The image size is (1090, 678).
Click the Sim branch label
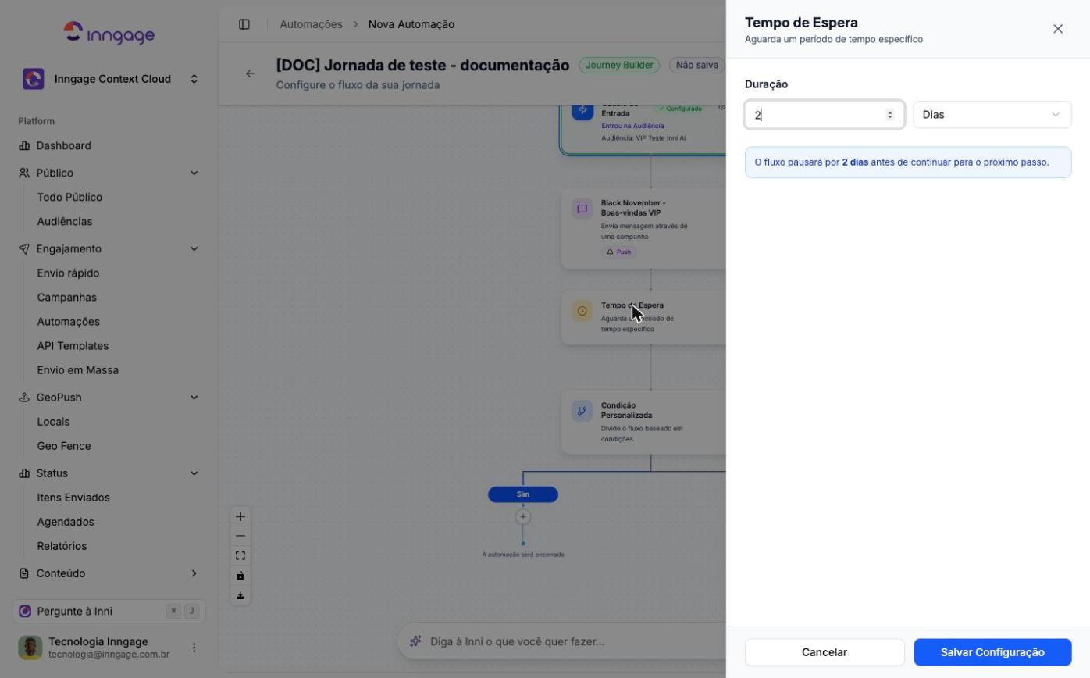[x=523, y=494]
